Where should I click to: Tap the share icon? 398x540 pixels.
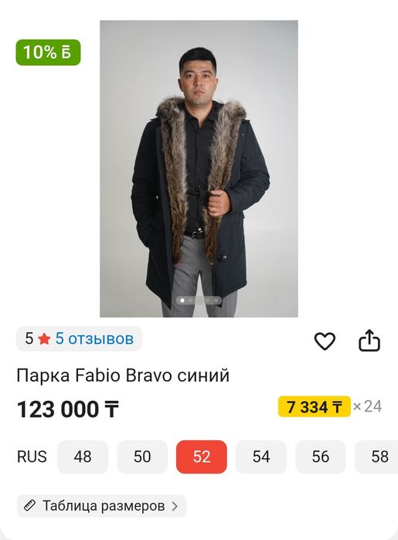[369, 340]
